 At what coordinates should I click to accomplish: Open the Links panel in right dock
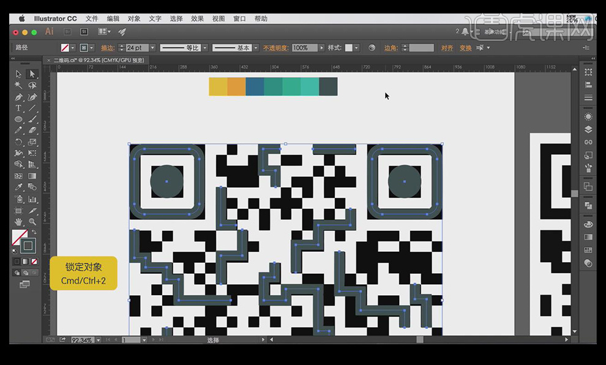coord(588,142)
